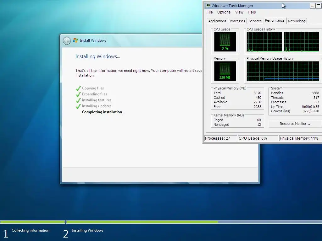Select the Performance tab

[275, 20]
